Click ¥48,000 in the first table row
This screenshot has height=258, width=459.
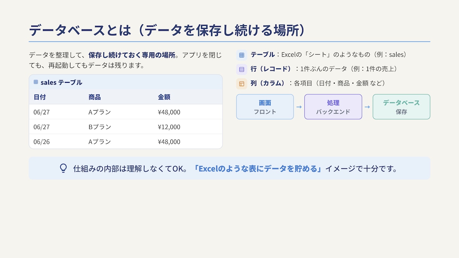(169, 112)
